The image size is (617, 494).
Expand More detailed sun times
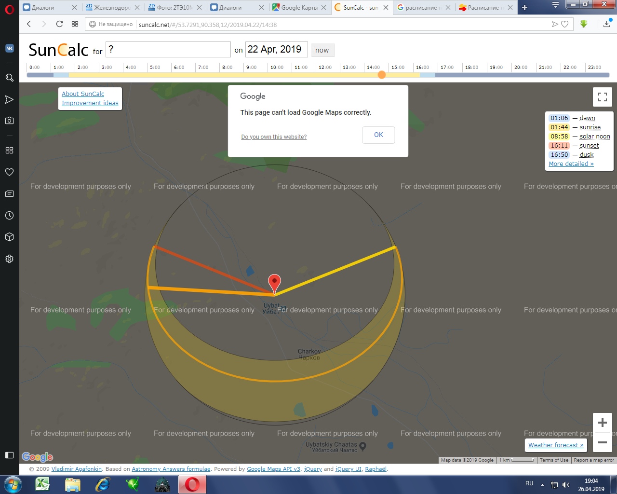click(571, 164)
